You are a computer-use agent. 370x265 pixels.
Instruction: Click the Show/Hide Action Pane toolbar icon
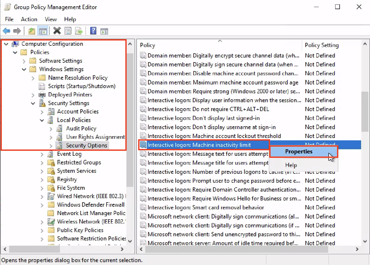tap(104, 31)
